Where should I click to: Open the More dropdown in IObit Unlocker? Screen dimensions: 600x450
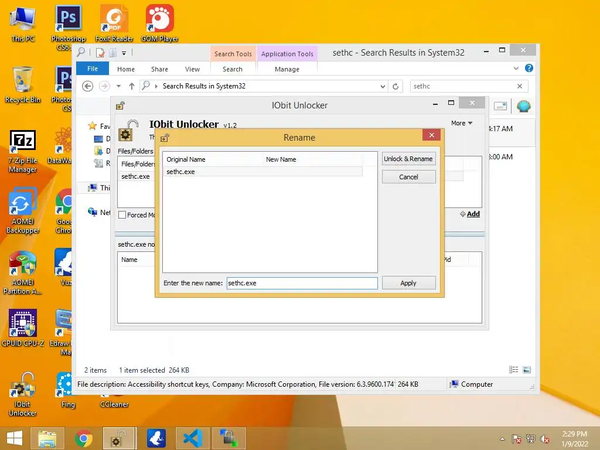tap(462, 123)
